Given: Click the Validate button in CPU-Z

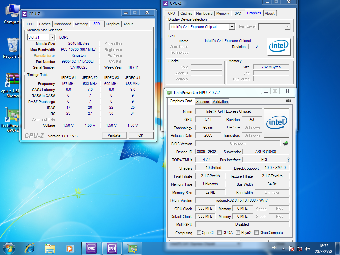Looking at the screenshot, I should pyautogui.click(x=114, y=135).
